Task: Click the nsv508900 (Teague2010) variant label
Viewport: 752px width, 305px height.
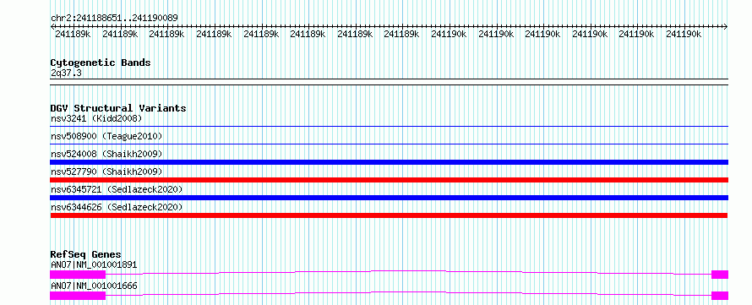Action: [106, 136]
